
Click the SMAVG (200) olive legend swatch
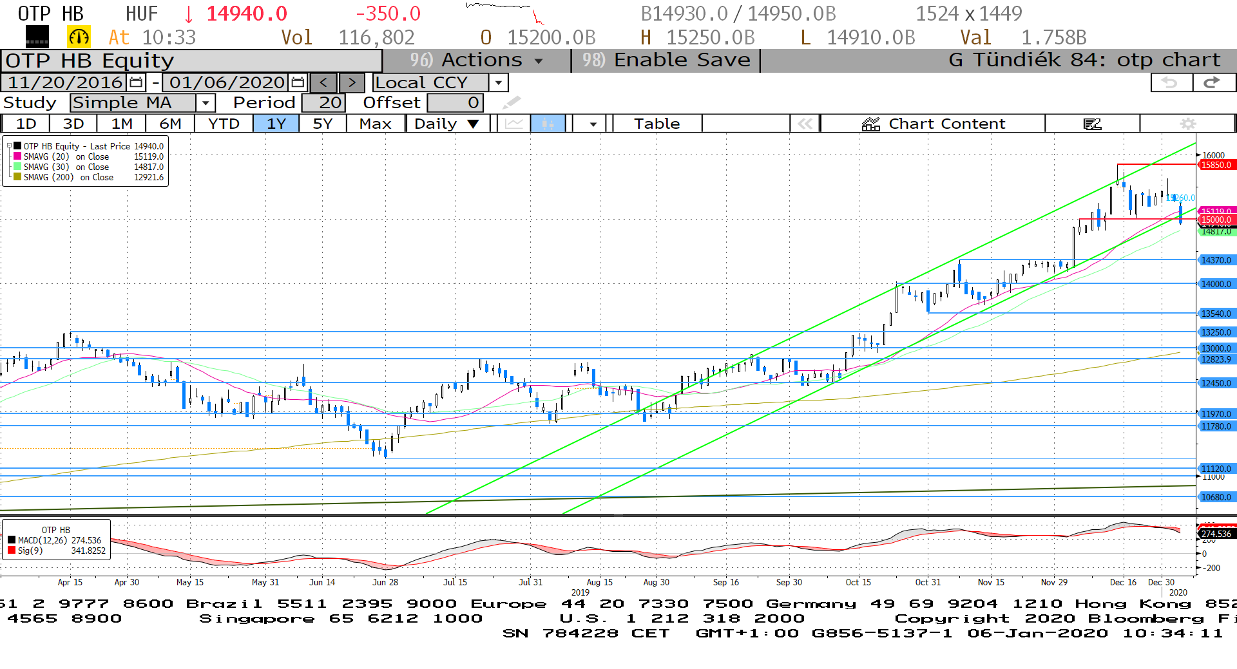point(17,177)
